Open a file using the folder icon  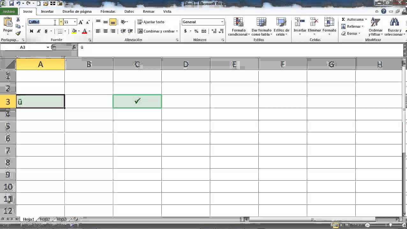46,3
